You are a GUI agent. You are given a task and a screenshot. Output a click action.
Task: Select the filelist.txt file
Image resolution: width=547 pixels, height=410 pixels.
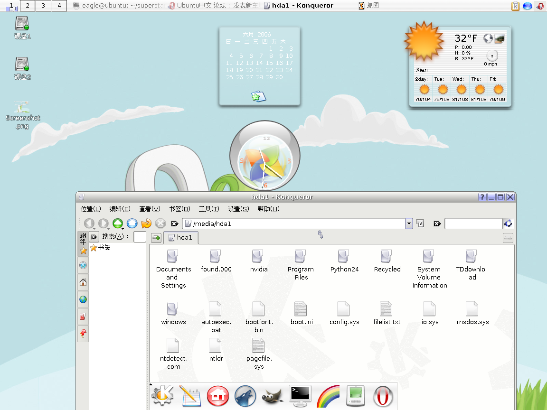point(387,313)
